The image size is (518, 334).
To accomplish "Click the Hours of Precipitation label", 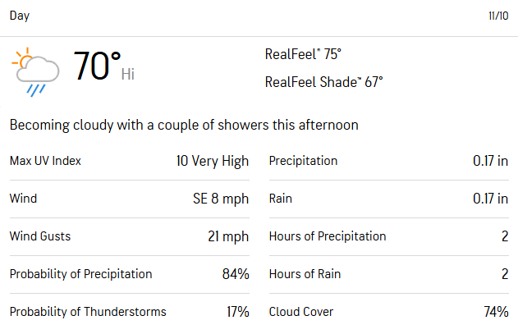I will [328, 236].
